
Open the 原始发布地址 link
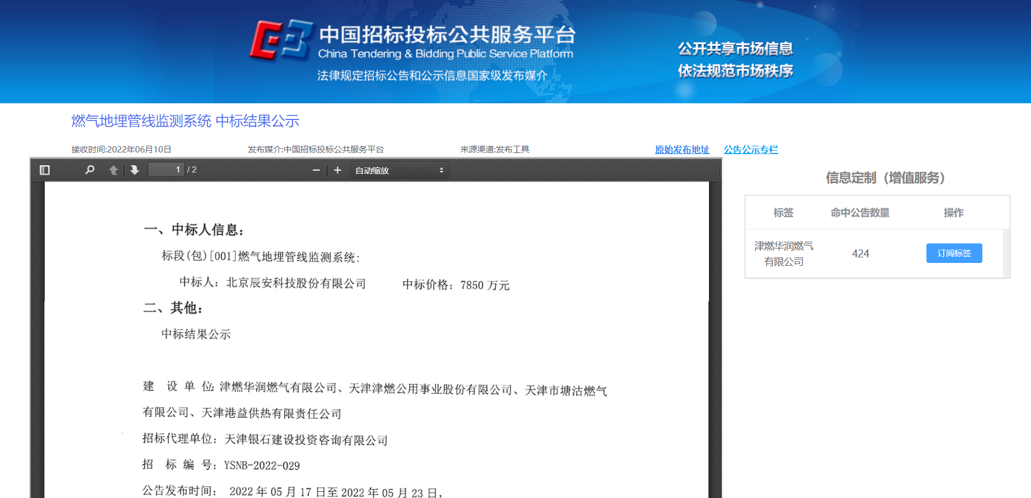tap(682, 150)
